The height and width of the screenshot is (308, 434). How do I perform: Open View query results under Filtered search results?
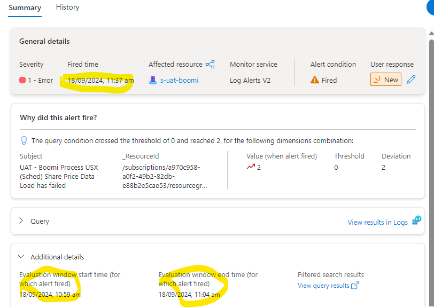(323, 286)
